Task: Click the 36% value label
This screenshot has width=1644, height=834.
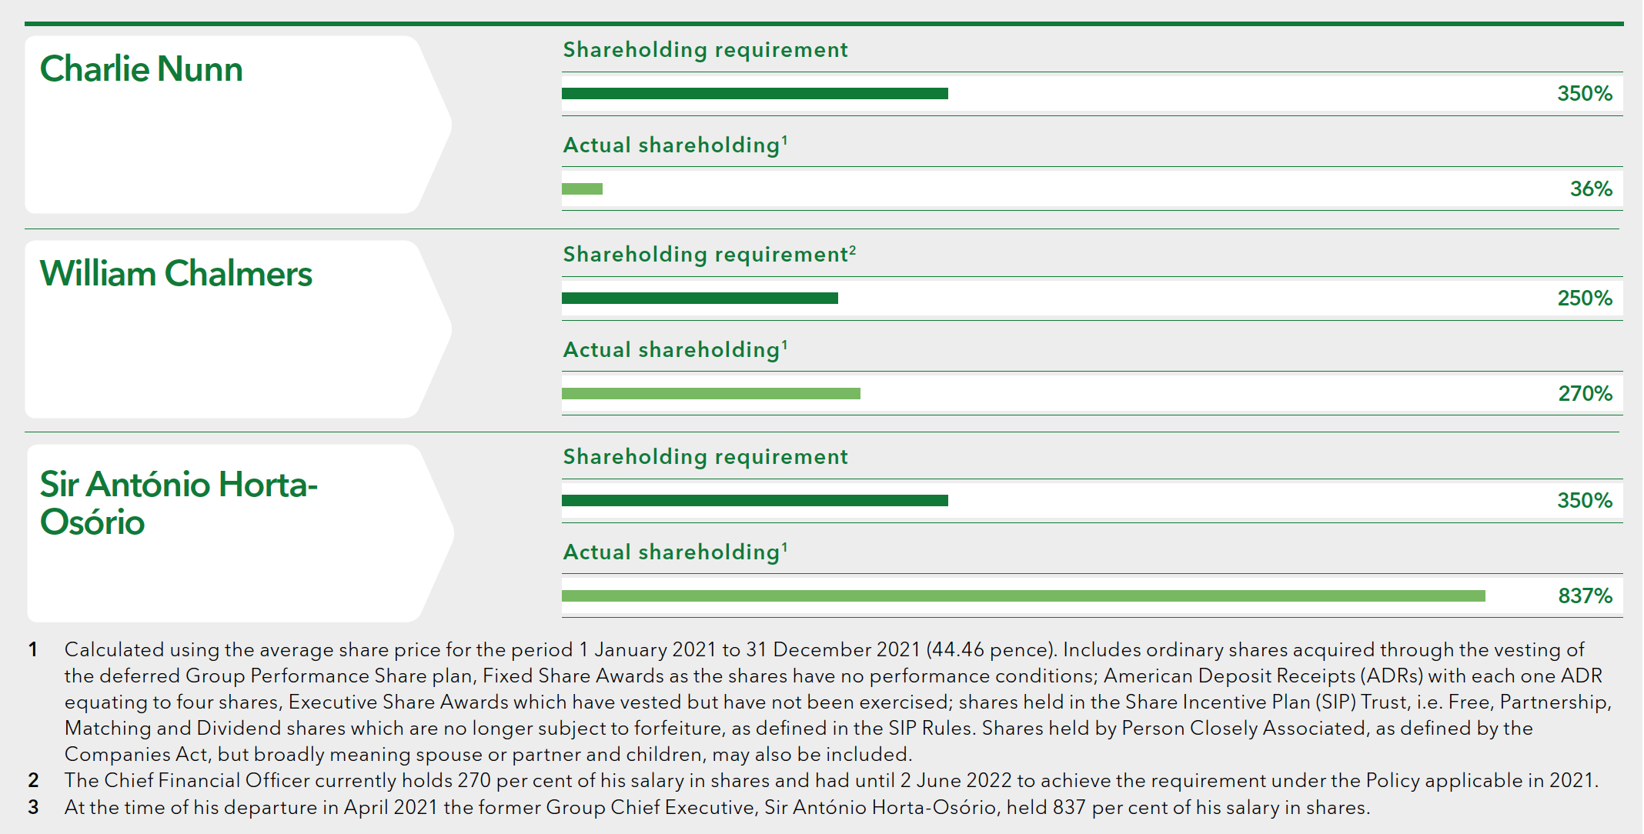Action: click(x=1590, y=189)
